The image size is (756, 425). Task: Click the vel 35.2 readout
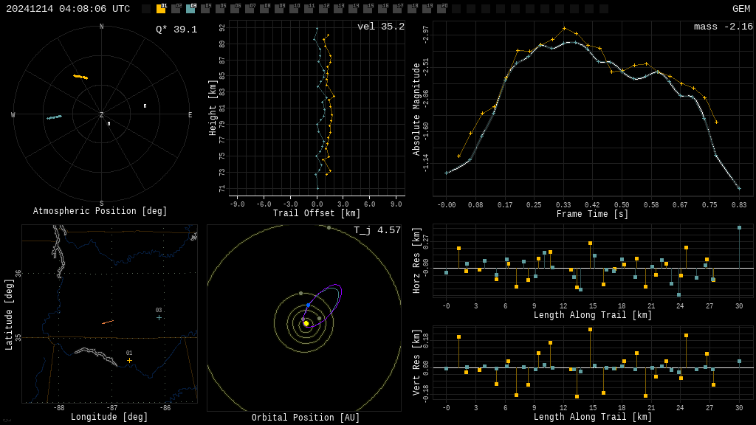380,27
